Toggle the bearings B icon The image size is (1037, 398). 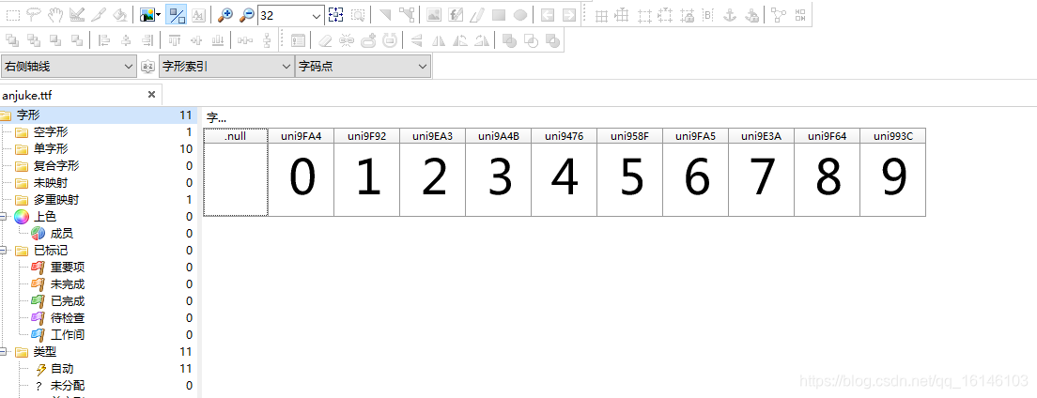708,16
